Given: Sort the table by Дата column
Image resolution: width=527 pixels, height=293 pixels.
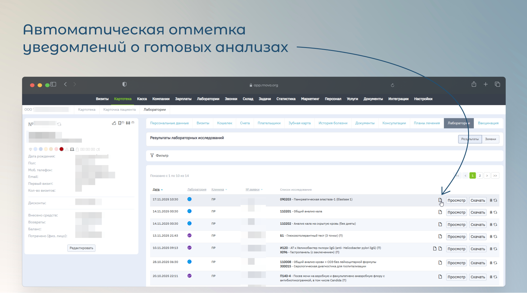Looking at the screenshot, I should click(156, 190).
